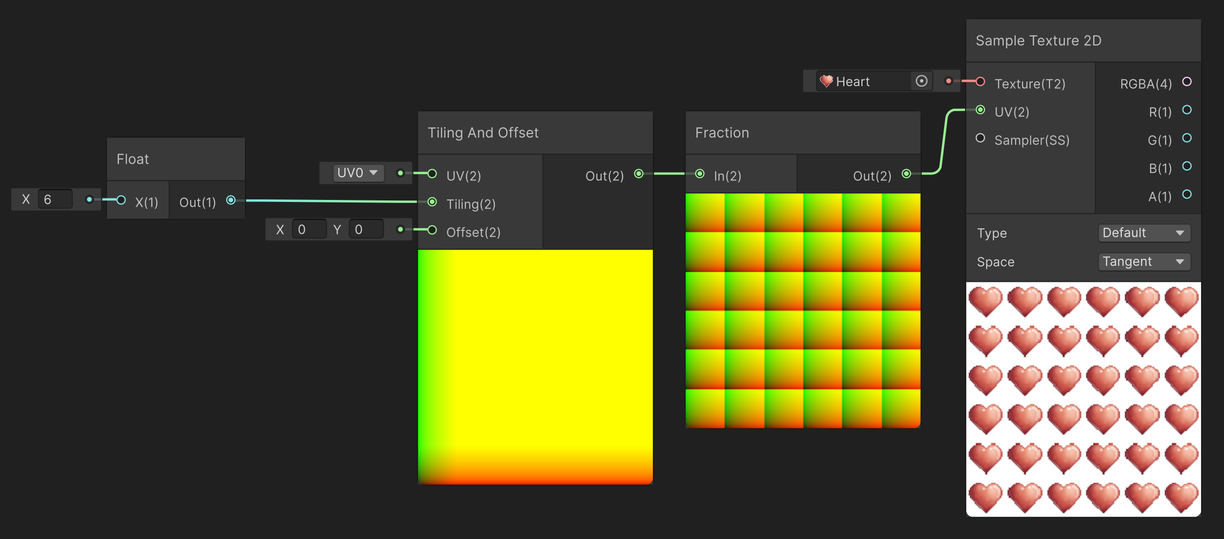
Task: Click the RGBA(4) output port
Action: [x=1187, y=82]
